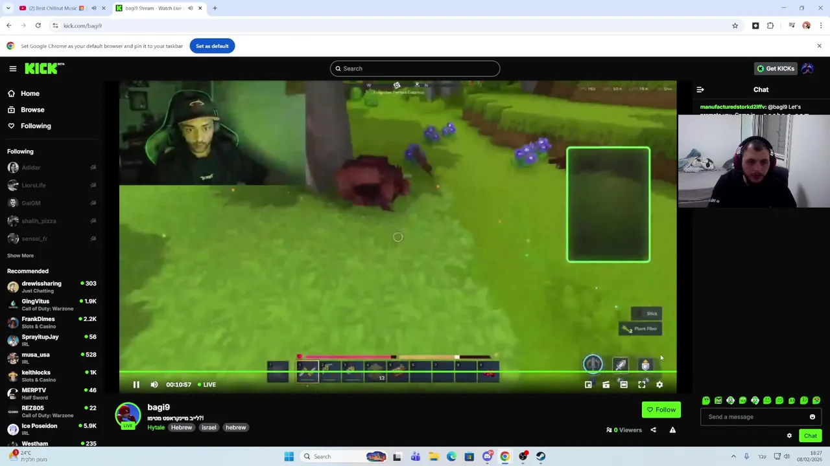Open File Explorer from the taskbar

coord(433,456)
